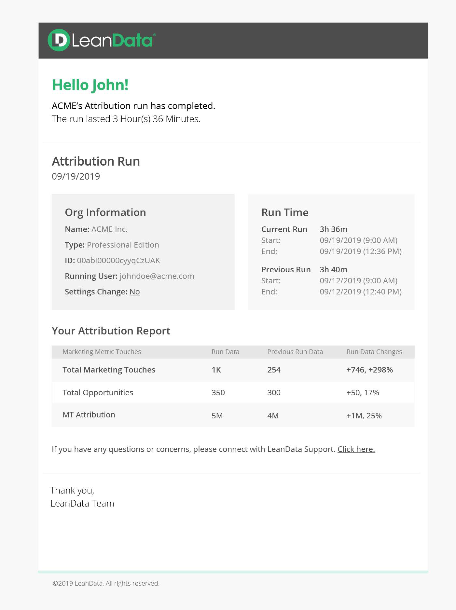Click the Previous Run 3h 40m duration
The height and width of the screenshot is (610, 456).
click(333, 269)
